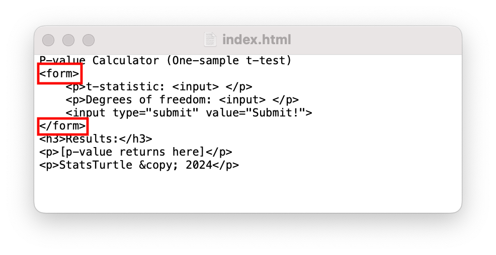Click the [p-value returns here] paragraph line
Screen dimensions: 496x255
136,152
